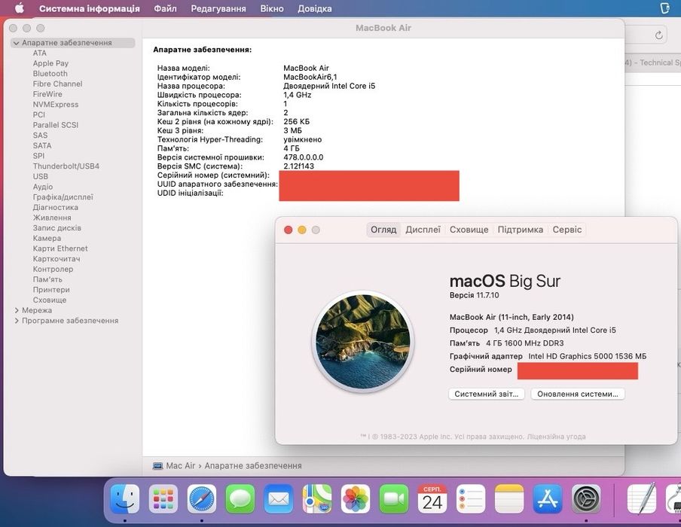Open Reminders app in the dock

click(471, 499)
